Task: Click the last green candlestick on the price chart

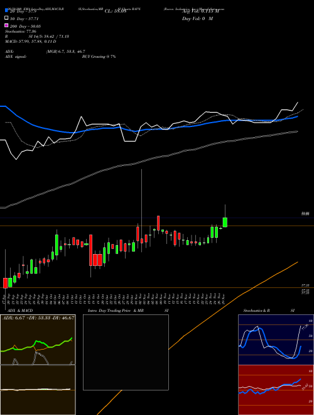Action: (225, 223)
